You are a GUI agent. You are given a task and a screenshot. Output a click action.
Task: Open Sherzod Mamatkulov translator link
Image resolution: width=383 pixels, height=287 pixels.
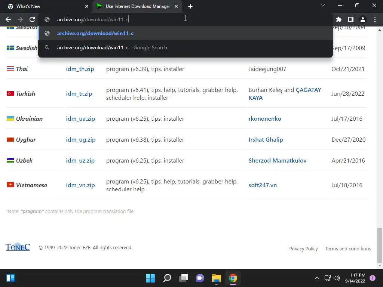(278, 161)
